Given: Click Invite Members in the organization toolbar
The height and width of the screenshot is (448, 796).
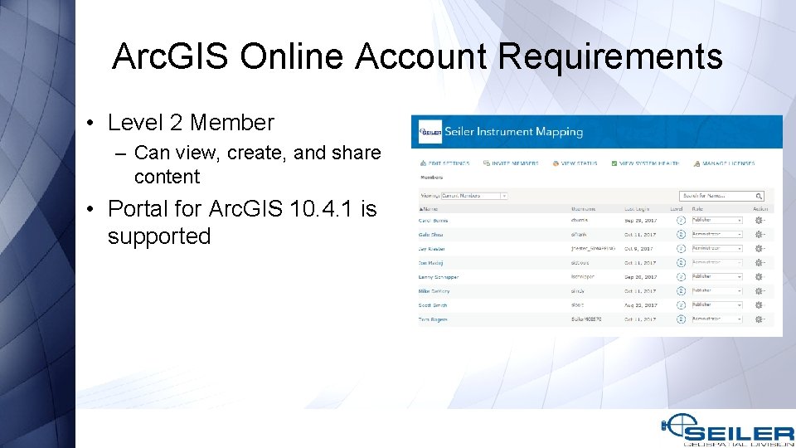Looking at the screenshot, I should pos(511,163).
